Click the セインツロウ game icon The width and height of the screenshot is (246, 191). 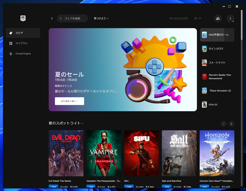click(x=204, y=49)
